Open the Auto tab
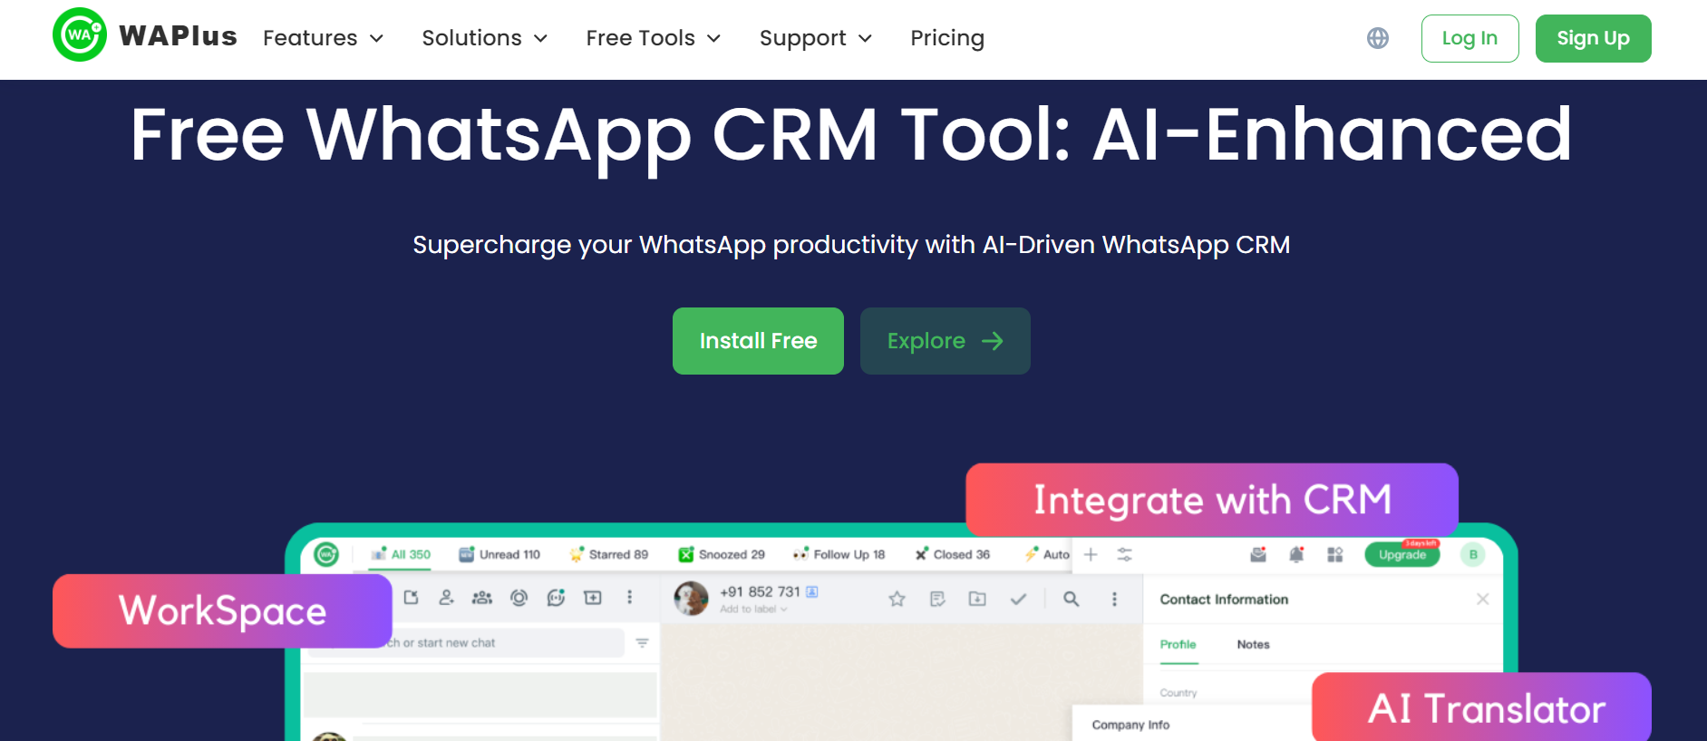This screenshot has width=1707, height=741. pos(1047,554)
